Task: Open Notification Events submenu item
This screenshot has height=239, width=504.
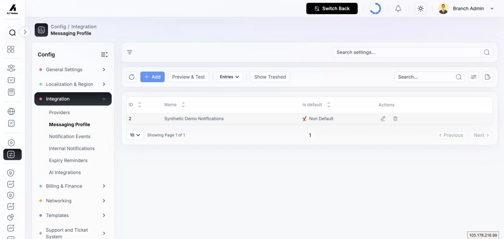Action: click(x=70, y=136)
